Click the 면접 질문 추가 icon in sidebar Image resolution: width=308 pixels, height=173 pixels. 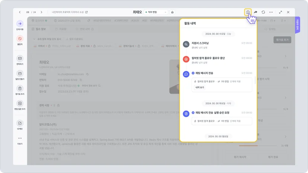pyautogui.click(x=20, y=103)
